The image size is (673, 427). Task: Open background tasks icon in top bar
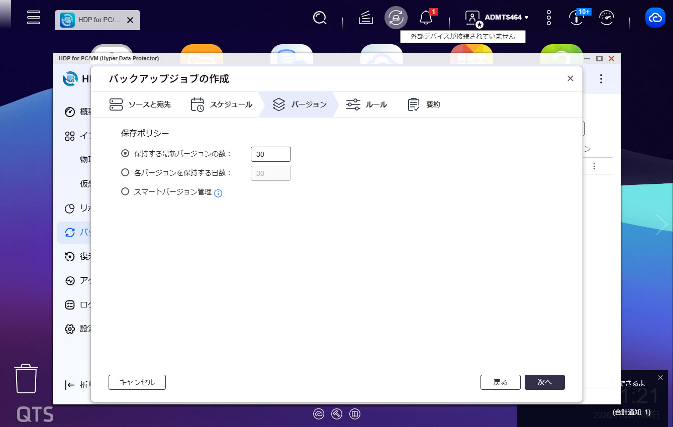pyautogui.click(x=366, y=18)
